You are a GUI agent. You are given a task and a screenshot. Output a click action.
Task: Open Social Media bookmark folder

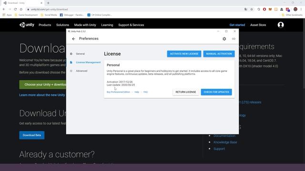click(49, 15)
